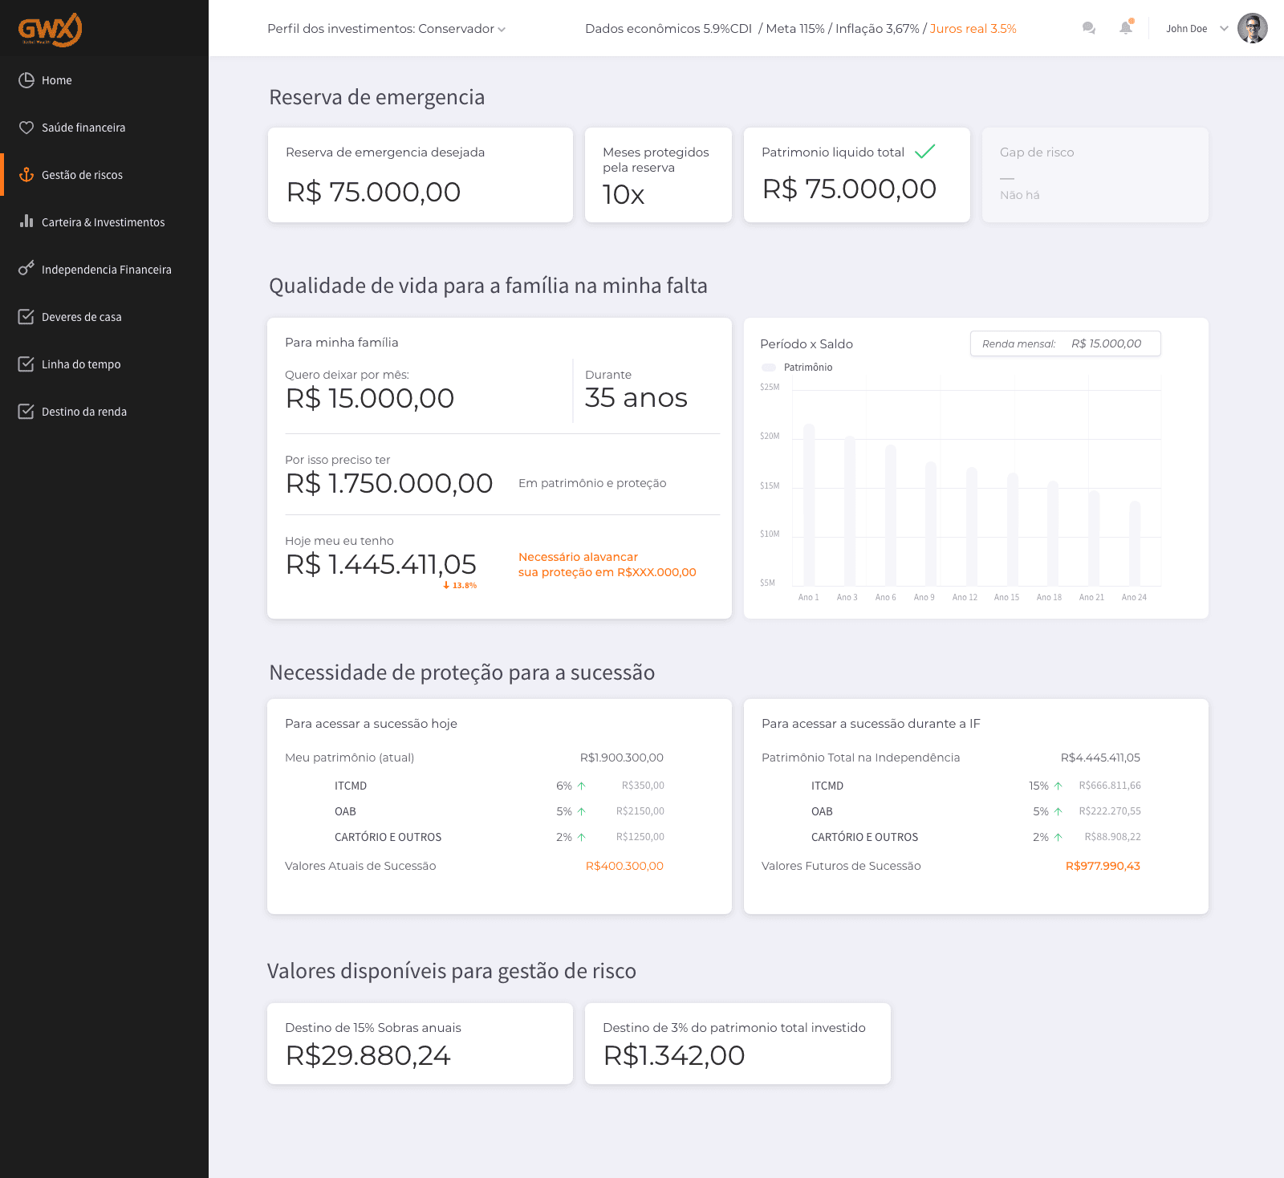Click the R$400.300,00 Valores Atuais value
This screenshot has height=1178, width=1284.
[624, 866]
